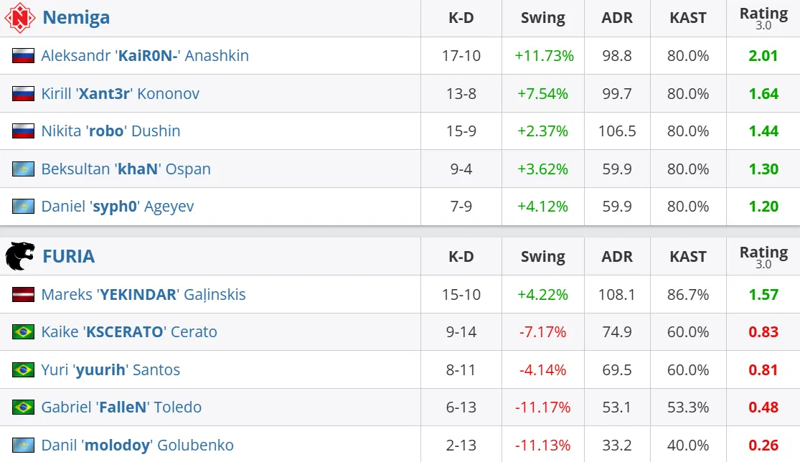The width and height of the screenshot is (800, 462).
Task: Open Kirill 'Xant3r' Kononov's player profile
Action: tap(120, 94)
